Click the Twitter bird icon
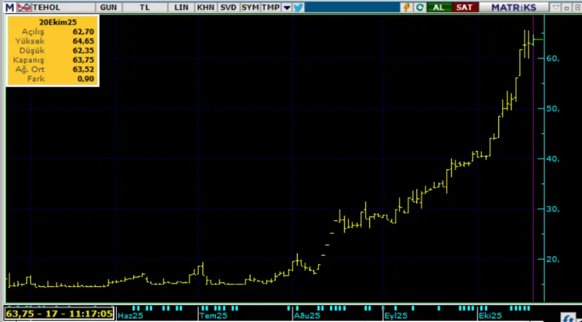 click(298, 7)
